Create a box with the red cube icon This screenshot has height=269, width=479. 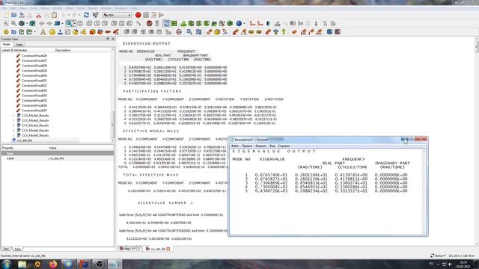(92, 32)
